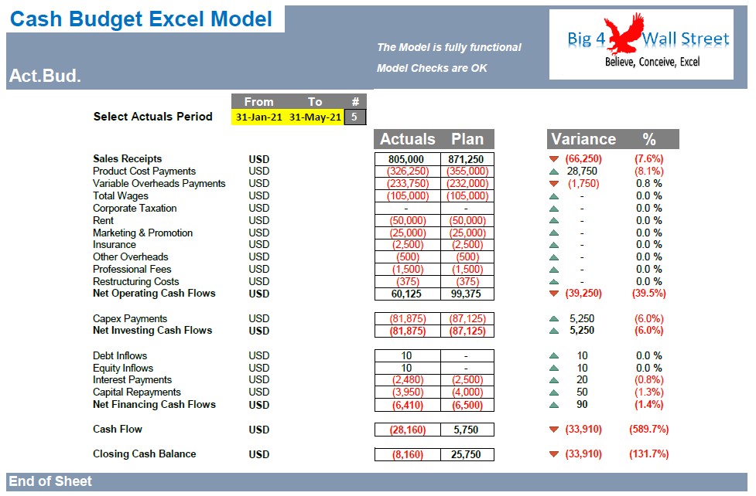Click the red down arrow beside Sales Receipts variance

point(554,159)
